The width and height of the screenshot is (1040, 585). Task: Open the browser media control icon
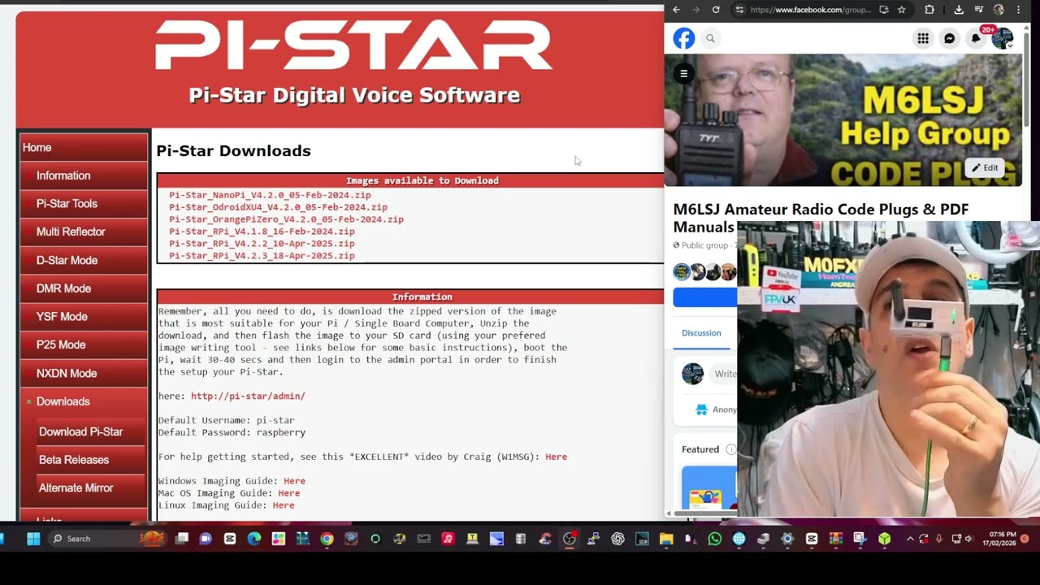coord(978,10)
